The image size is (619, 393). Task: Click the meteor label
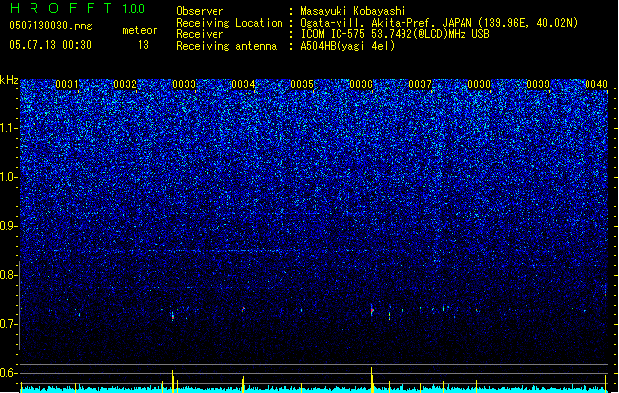140,30
